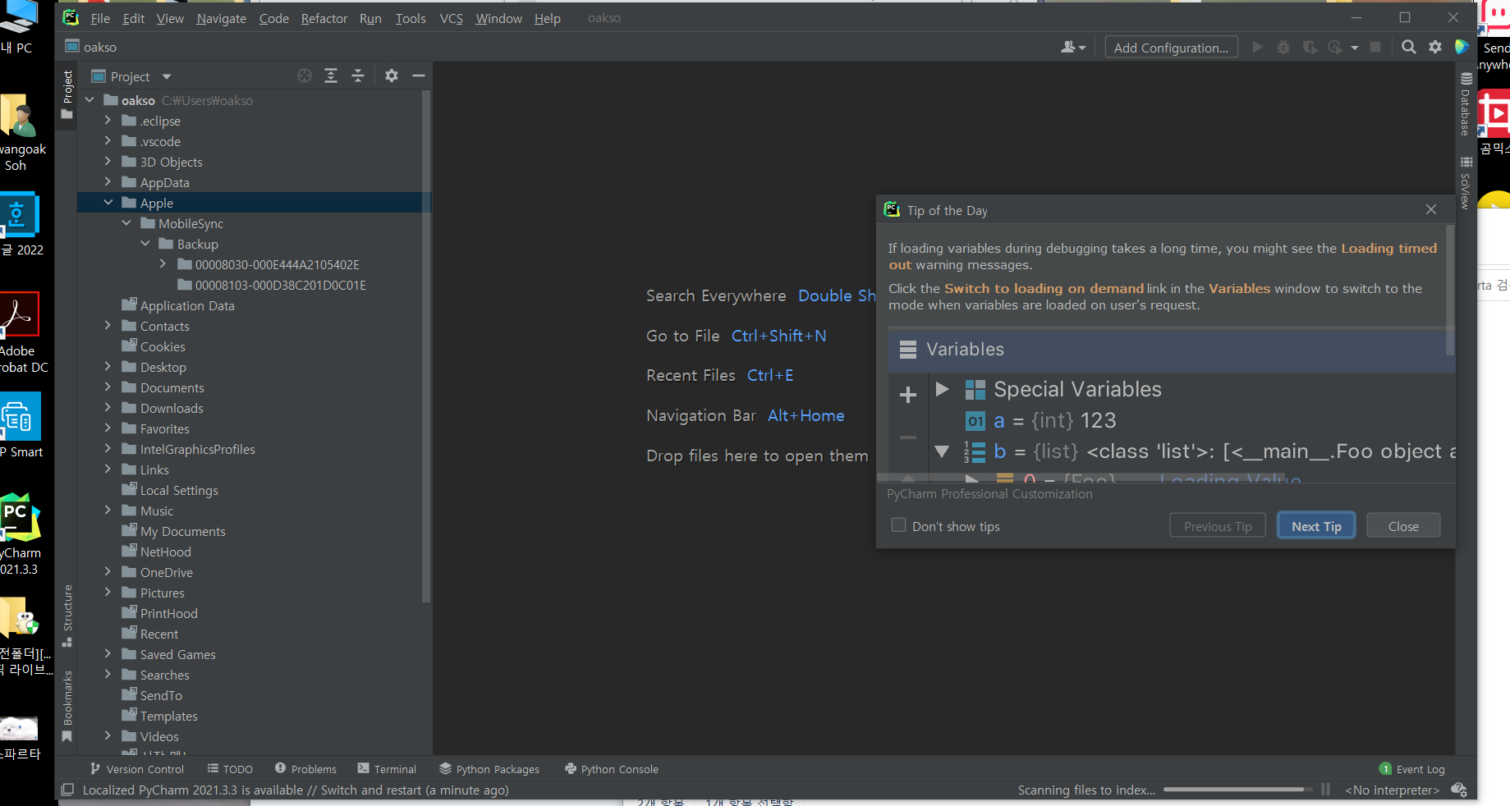Viewport: 1510px width, 806px height.
Task: Check the Don't show tips checkbox
Action: tap(899, 525)
